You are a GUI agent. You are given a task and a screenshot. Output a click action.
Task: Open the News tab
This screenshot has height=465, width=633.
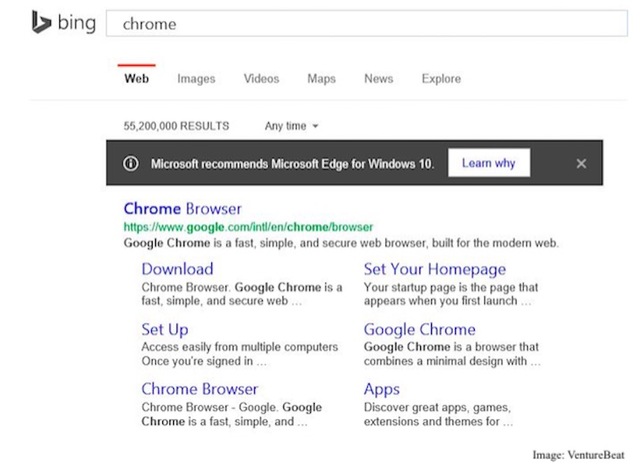(379, 78)
